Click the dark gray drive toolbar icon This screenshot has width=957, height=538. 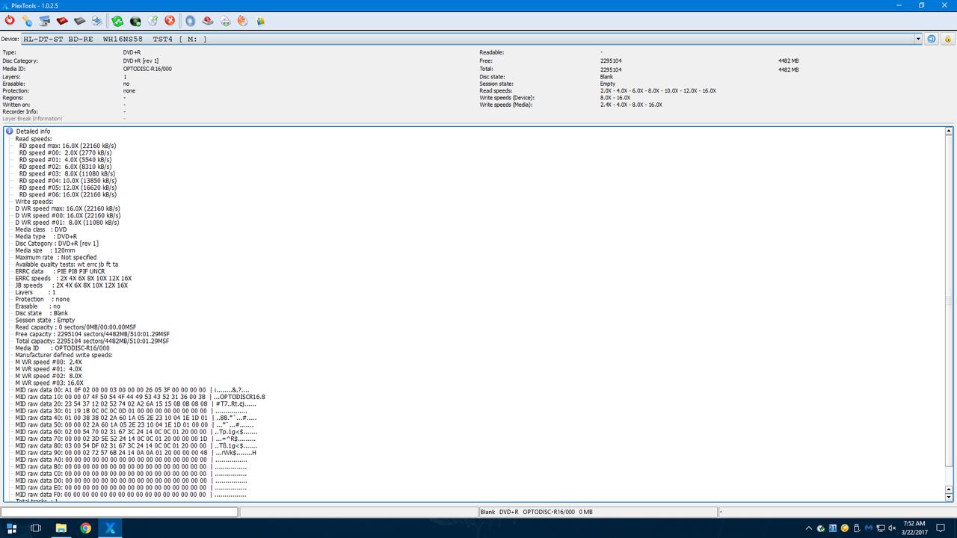tap(79, 21)
